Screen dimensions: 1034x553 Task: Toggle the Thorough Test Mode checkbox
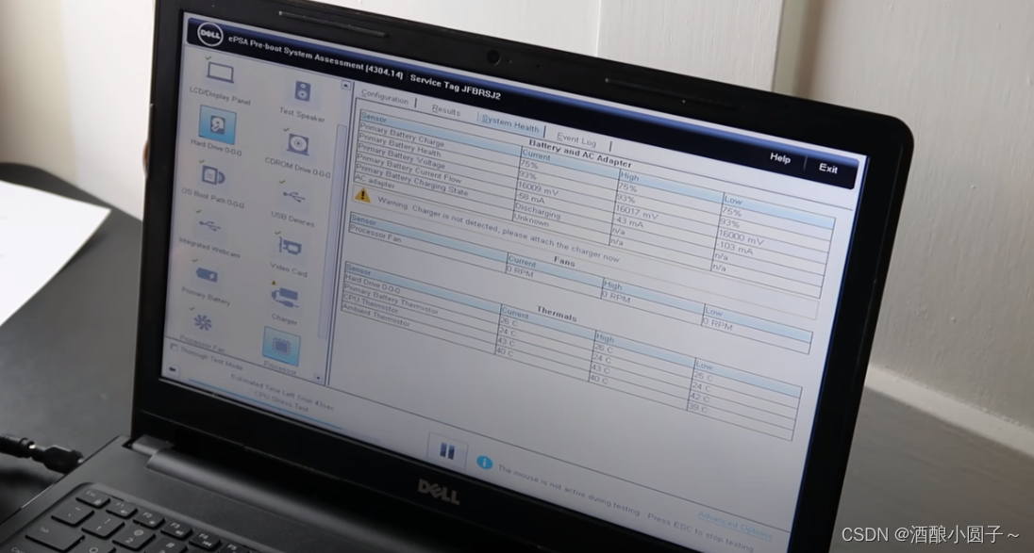(x=175, y=347)
